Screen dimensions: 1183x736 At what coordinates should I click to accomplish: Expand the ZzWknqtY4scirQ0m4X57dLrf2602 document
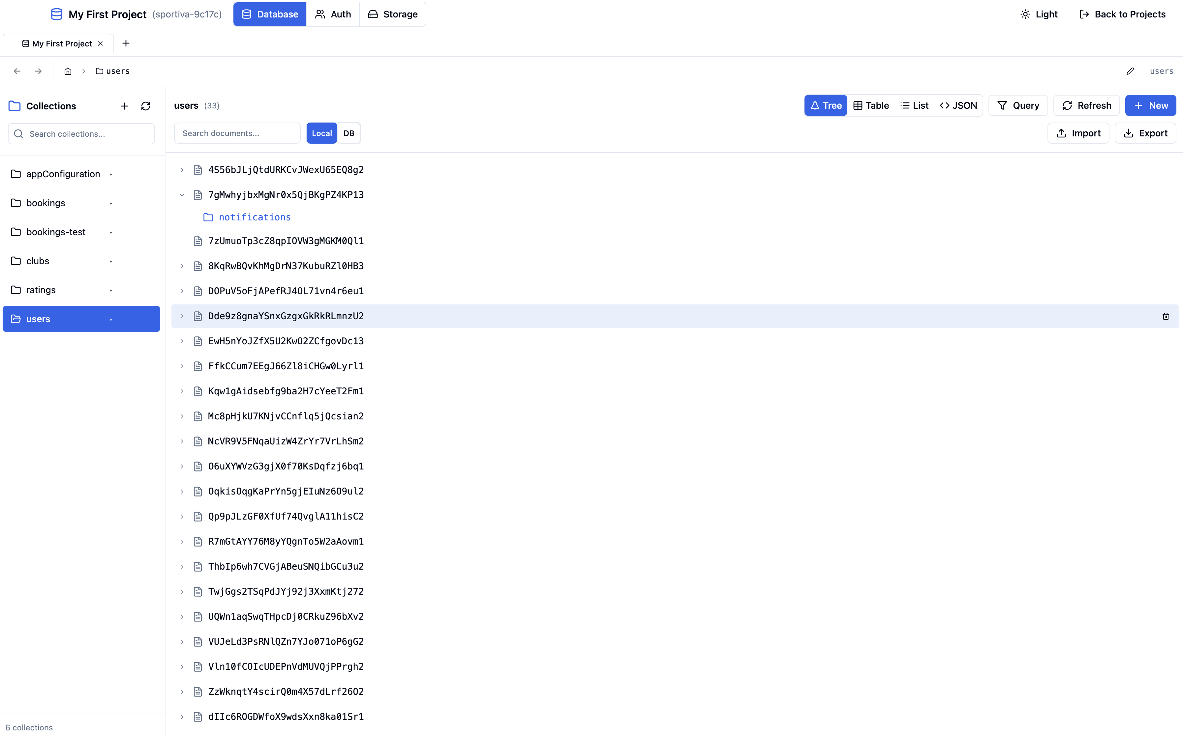tap(182, 692)
